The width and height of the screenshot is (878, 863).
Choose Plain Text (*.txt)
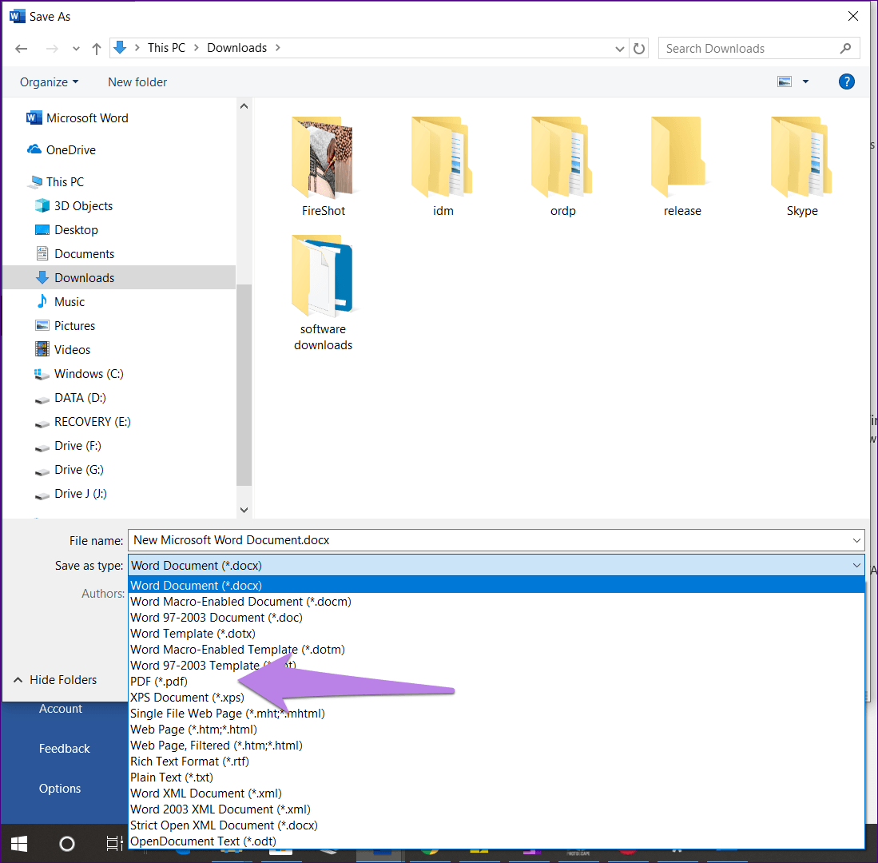tap(496, 777)
